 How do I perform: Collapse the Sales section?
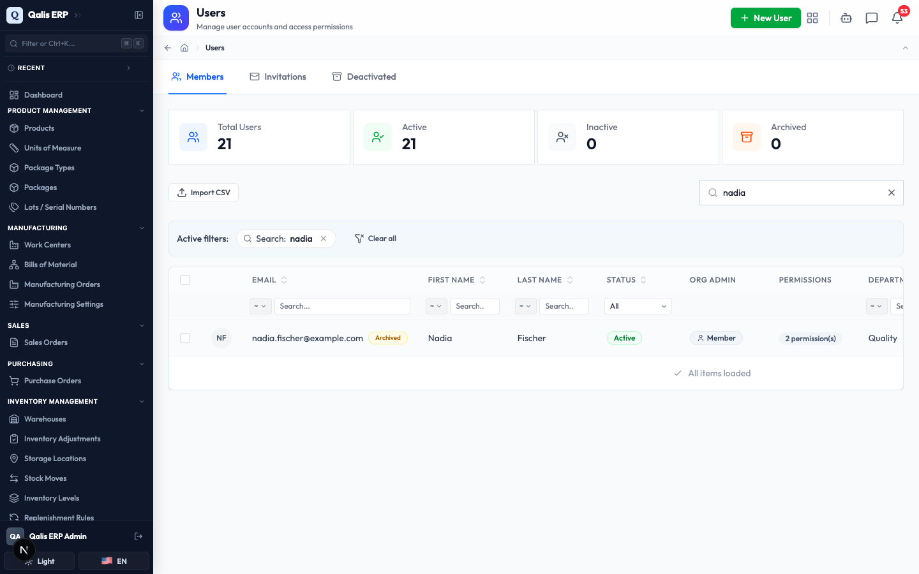coord(77,325)
